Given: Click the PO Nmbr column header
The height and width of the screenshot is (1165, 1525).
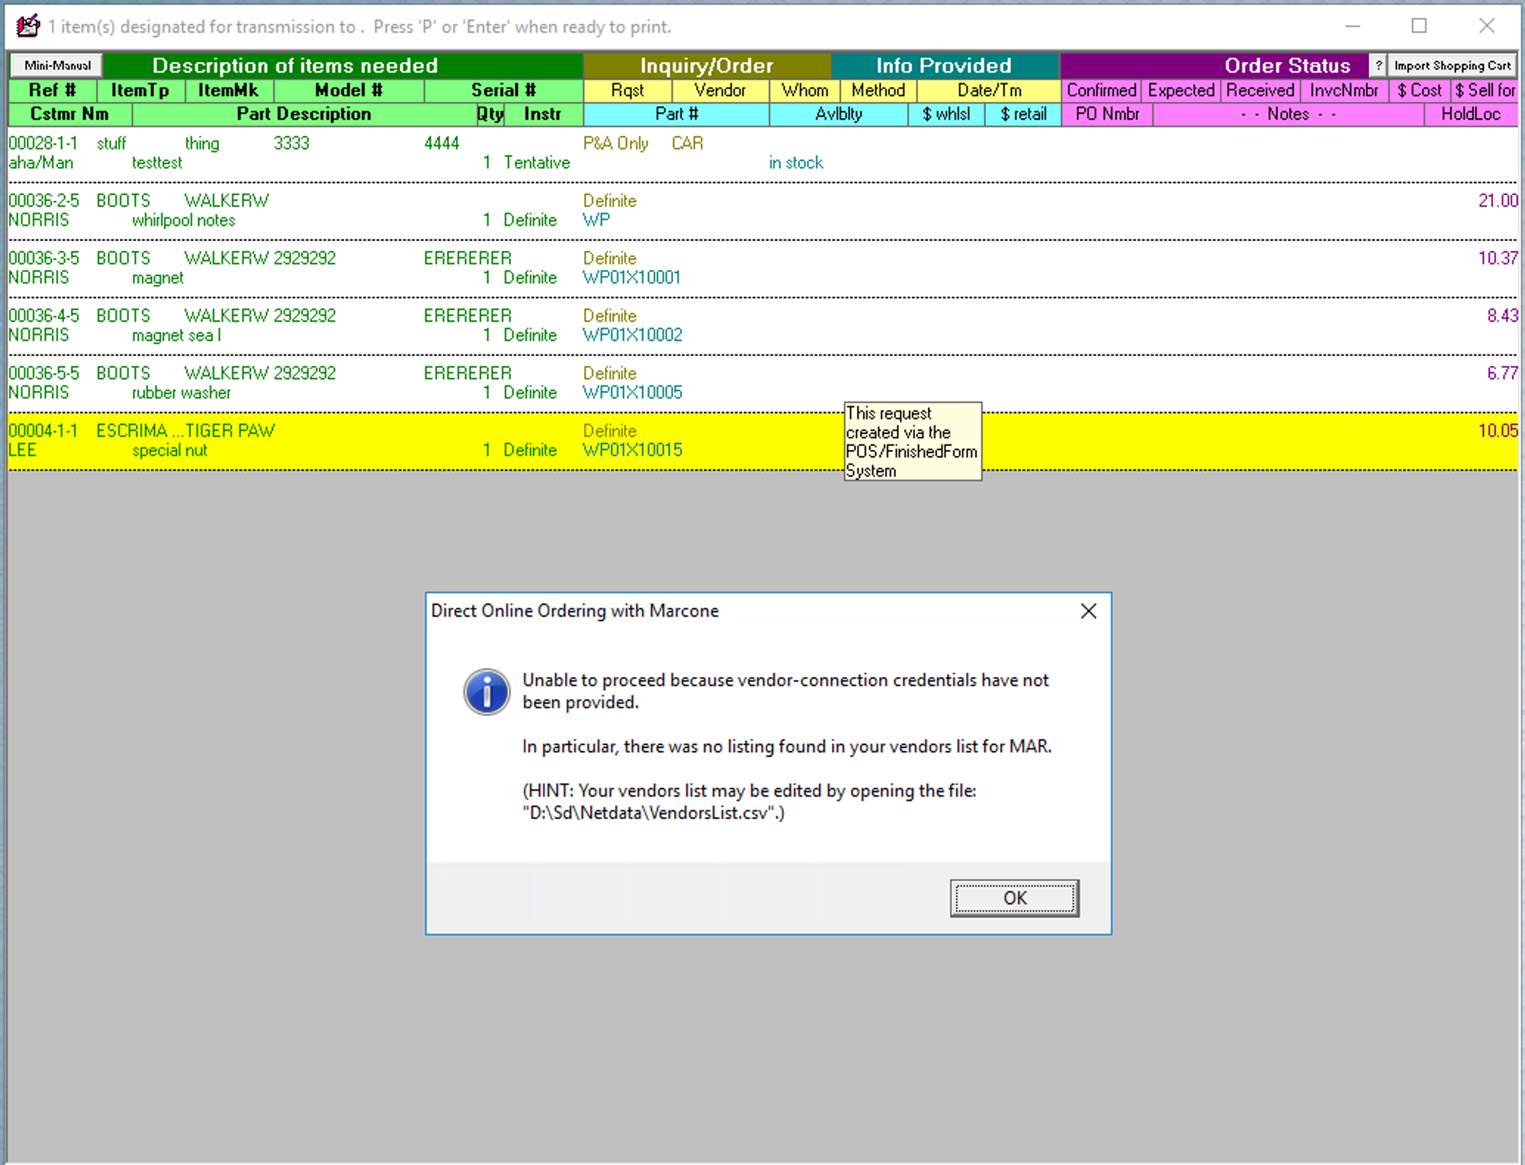Looking at the screenshot, I should click(x=1106, y=114).
